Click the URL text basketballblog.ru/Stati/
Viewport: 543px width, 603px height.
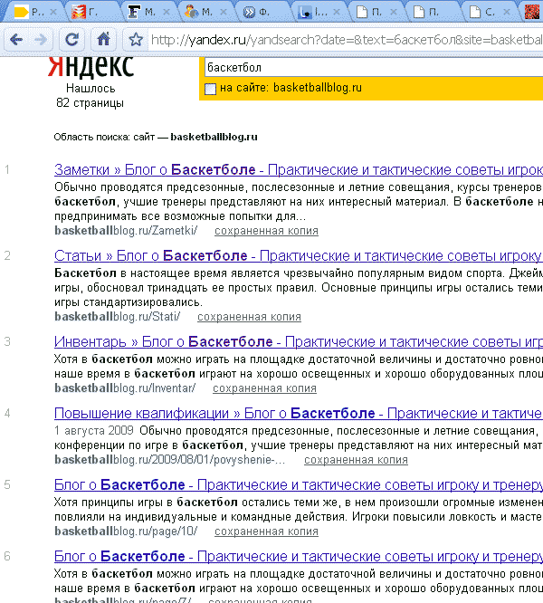[x=118, y=317]
